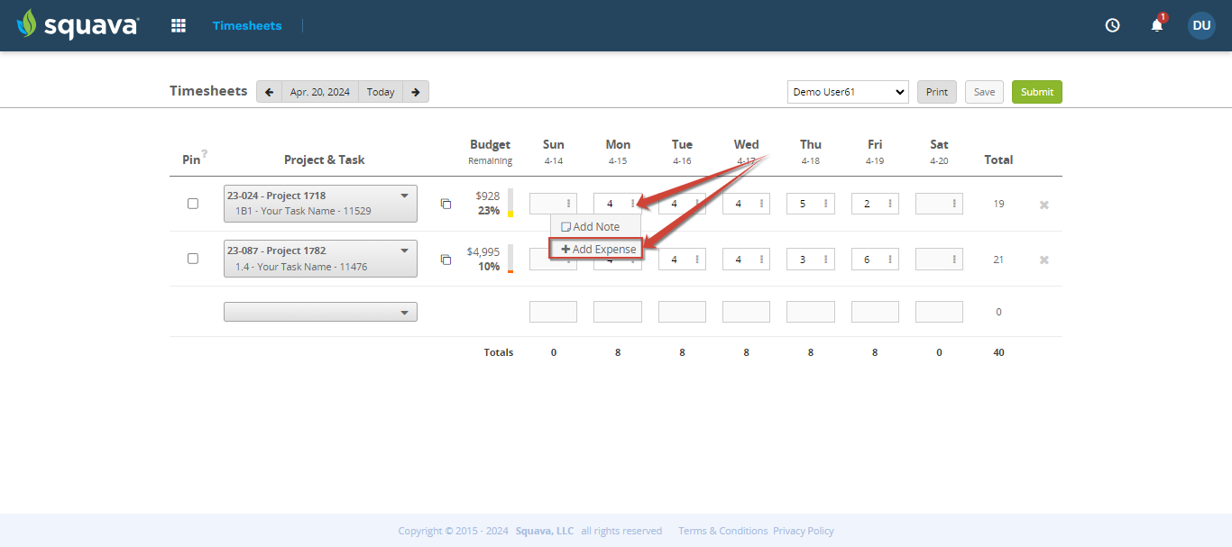This screenshot has width=1232, height=547.
Task: Click the copy icon beside Project 1718
Action: (x=446, y=204)
